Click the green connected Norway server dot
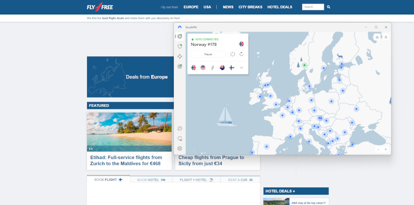This screenshot has height=205, width=414. 304,65
